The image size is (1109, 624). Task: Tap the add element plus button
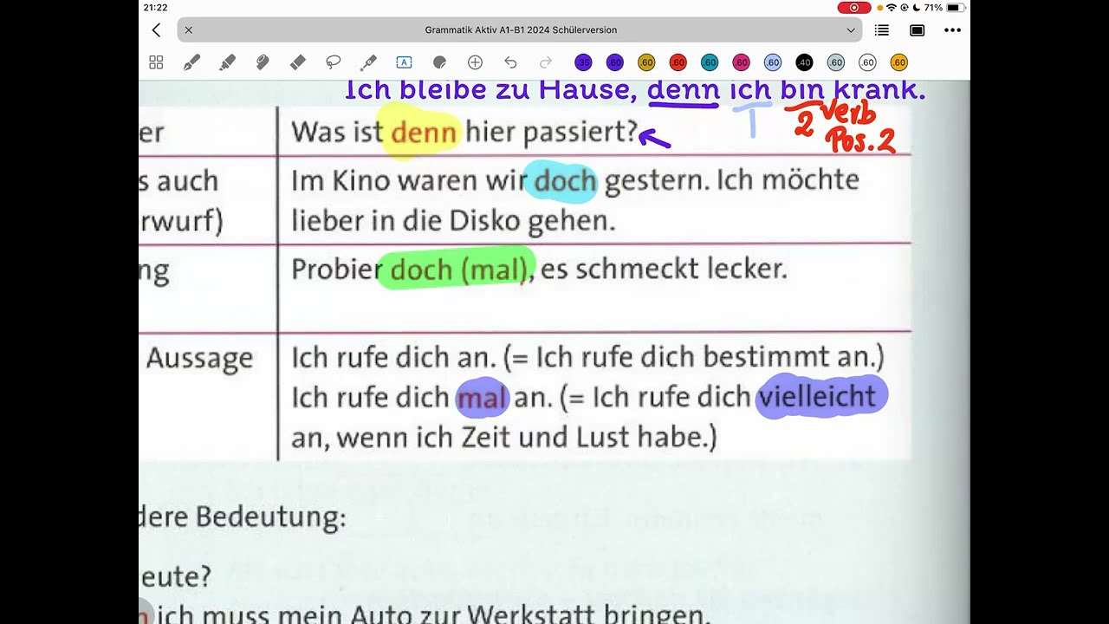click(475, 62)
